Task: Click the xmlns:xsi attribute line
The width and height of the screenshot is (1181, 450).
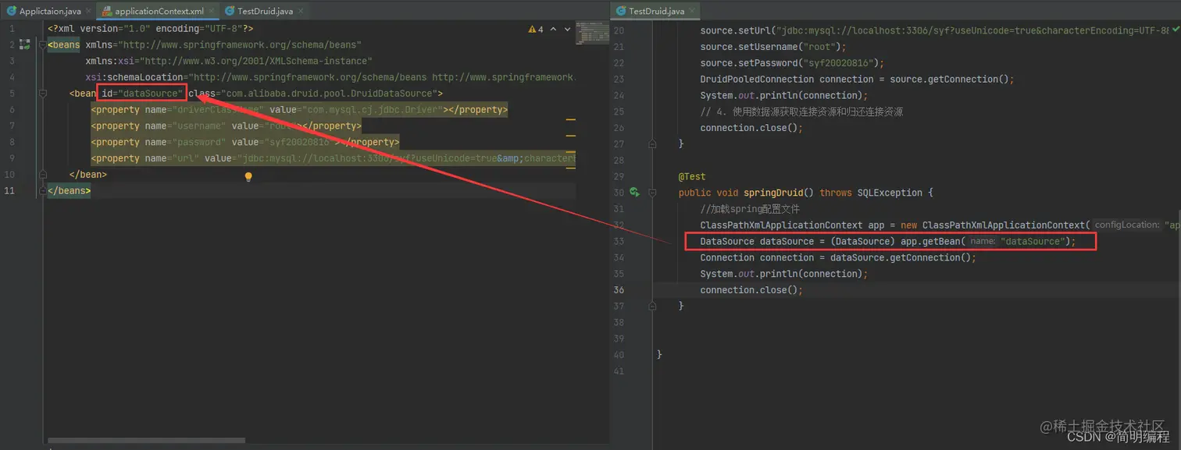Action: 229,61
